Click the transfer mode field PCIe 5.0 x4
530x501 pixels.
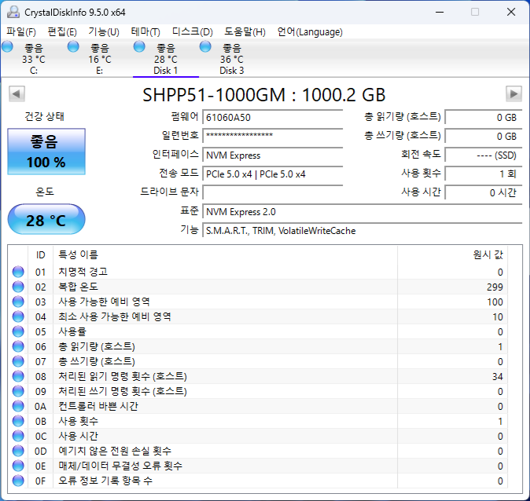point(272,174)
